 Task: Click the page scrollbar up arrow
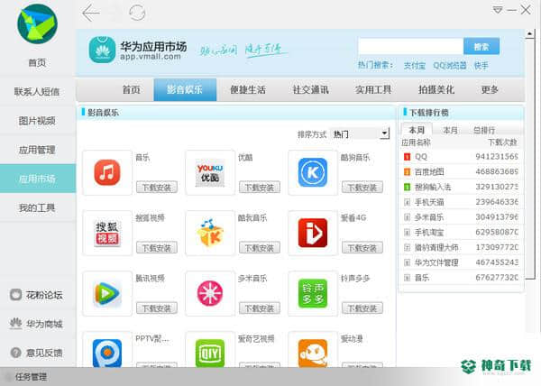tap(530, 33)
